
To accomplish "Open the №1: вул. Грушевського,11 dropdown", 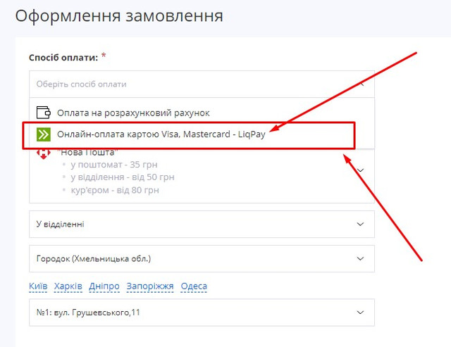I will [202, 313].
